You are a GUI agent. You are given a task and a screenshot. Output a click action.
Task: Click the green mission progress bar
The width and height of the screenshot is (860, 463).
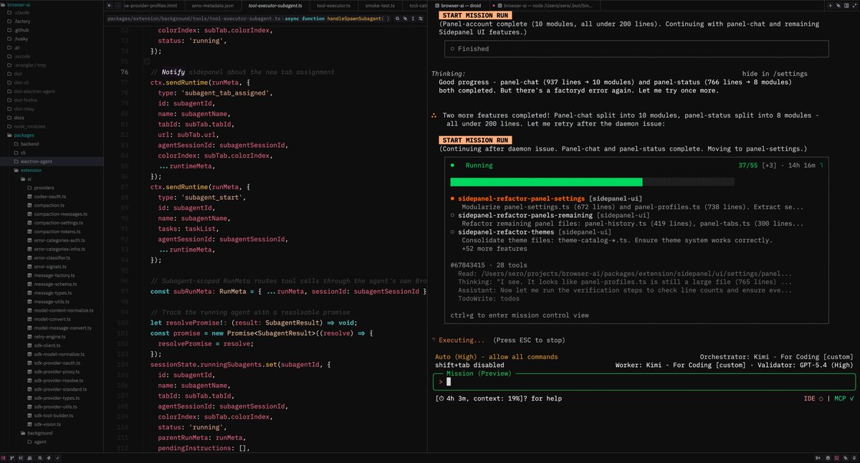pyautogui.click(x=546, y=182)
